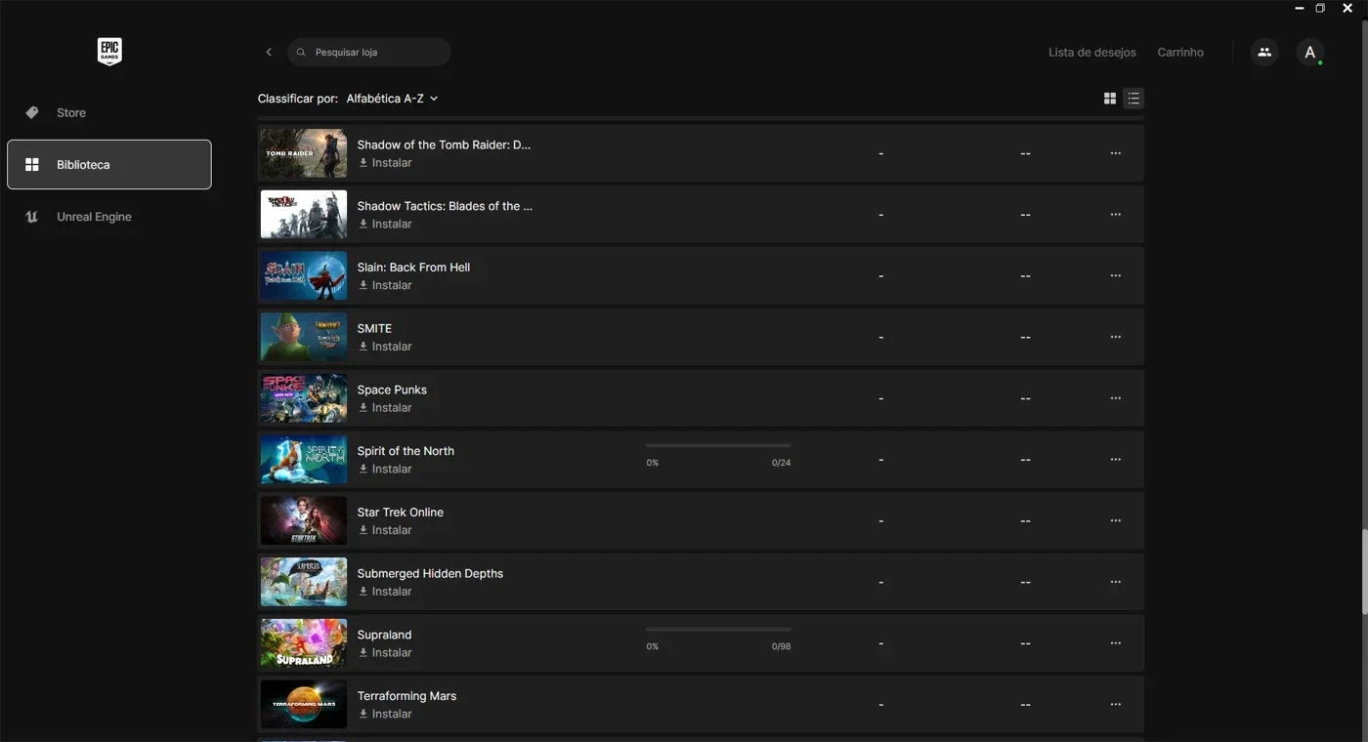Open the Carrinho link
This screenshot has height=742, width=1368.
[1180, 52]
